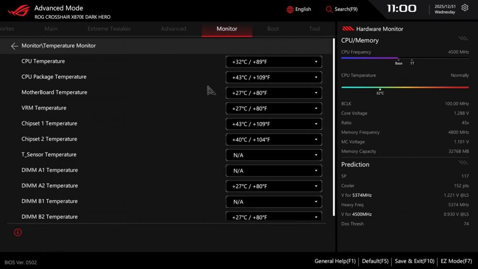Switch to the Extreme Tweaker tab
Screen dimensions: 478x269
click(x=109, y=29)
